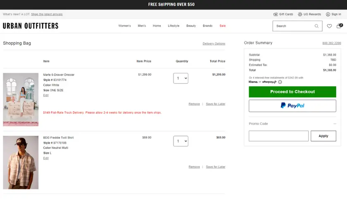Open quantity dropdown for Marte Dresser
Image resolution: width=347 pixels, height=210 pixels.
pyautogui.click(x=181, y=78)
